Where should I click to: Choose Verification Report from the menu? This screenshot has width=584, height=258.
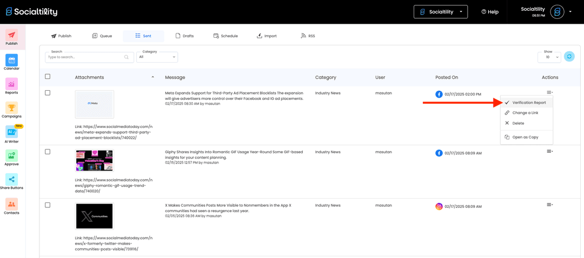(x=528, y=103)
